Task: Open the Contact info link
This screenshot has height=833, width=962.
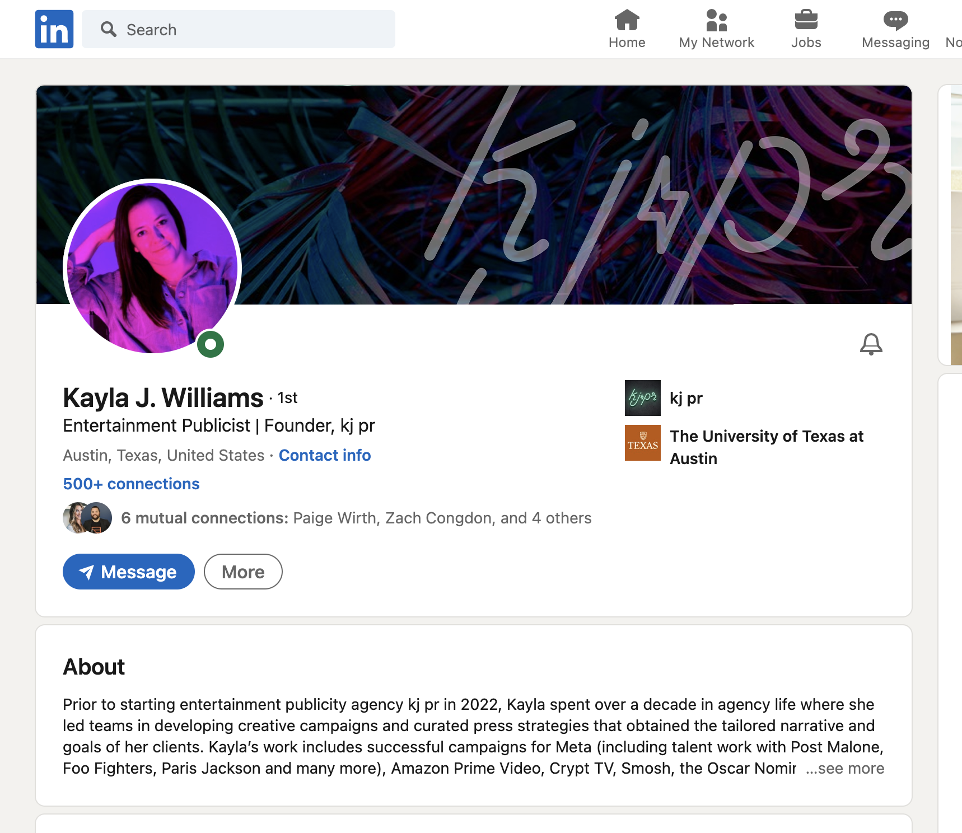Action: click(x=325, y=455)
